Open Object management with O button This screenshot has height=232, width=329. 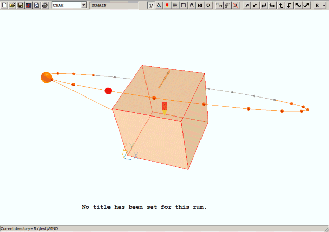pos(208,5)
